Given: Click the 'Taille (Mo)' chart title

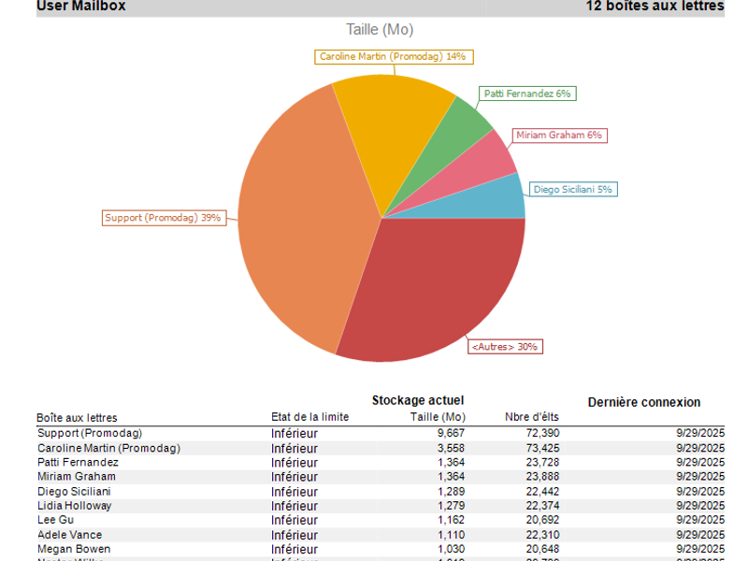Looking at the screenshot, I should pyautogui.click(x=380, y=30).
